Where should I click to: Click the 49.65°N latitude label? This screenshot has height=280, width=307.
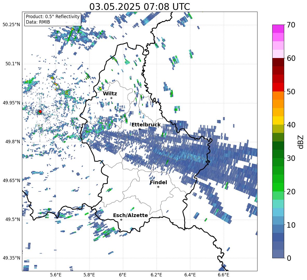point(11,180)
